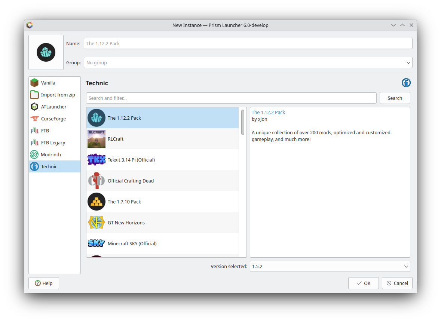Click the instance icon picker
The height and width of the screenshot is (322, 441).
46,52
